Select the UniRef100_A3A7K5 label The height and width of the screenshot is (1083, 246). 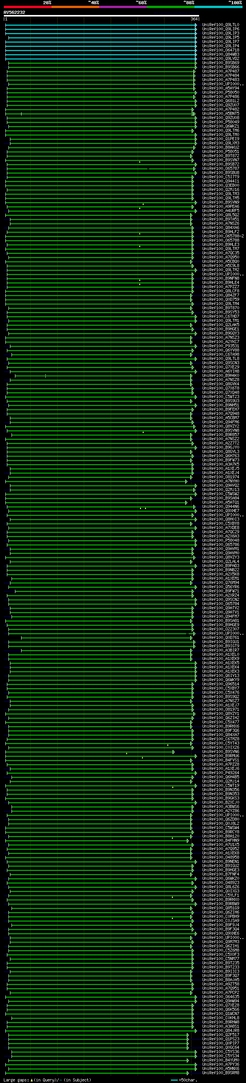[221, 464]
